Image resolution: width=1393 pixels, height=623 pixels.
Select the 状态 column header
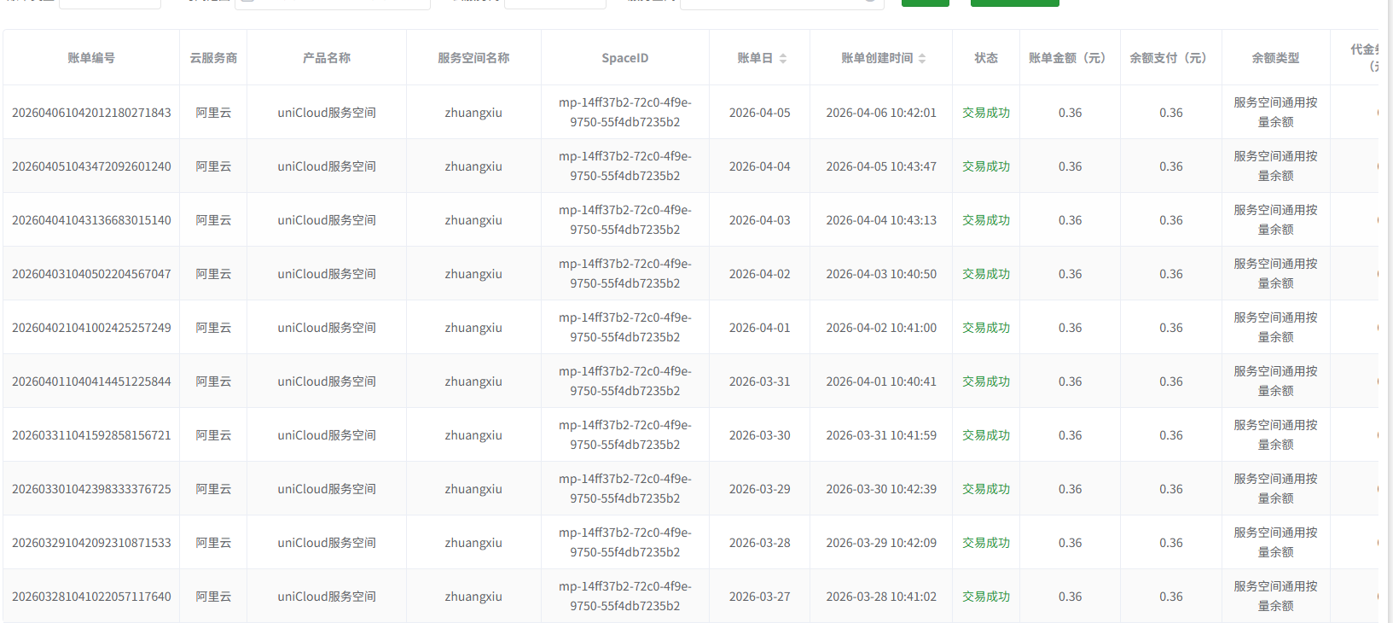pos(985,58)
